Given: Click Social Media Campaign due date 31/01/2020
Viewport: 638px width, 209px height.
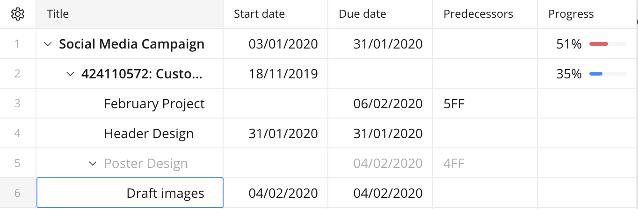Looking at the screenshot, I should tap(388, 44).
